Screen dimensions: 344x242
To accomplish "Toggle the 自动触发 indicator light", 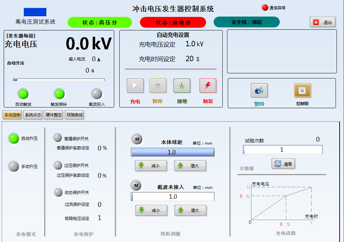I will pyautogui.click(x=23, y=94).
